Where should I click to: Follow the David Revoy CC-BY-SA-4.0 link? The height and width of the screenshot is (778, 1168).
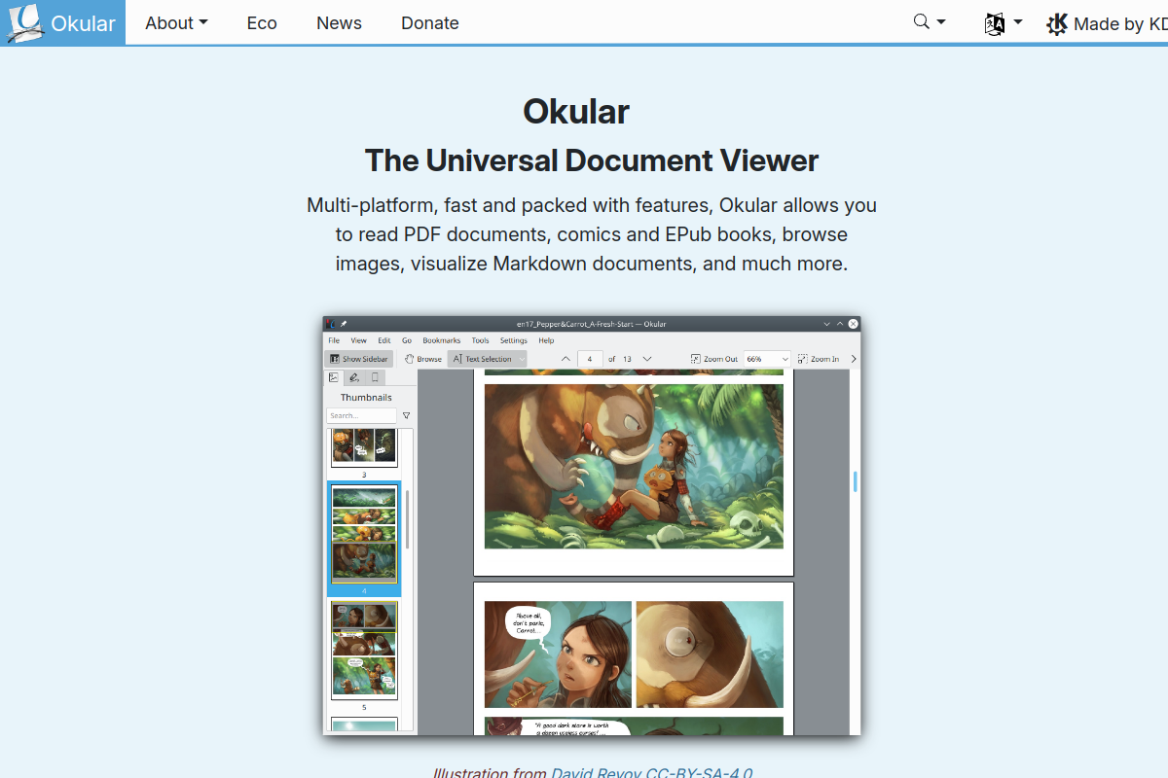(x=652, y=773)
